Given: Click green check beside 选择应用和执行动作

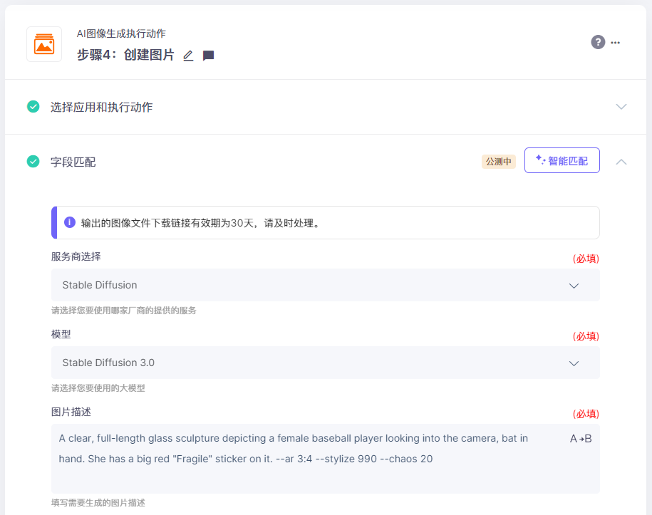Looking at the screenshot, I should point(33,107).
